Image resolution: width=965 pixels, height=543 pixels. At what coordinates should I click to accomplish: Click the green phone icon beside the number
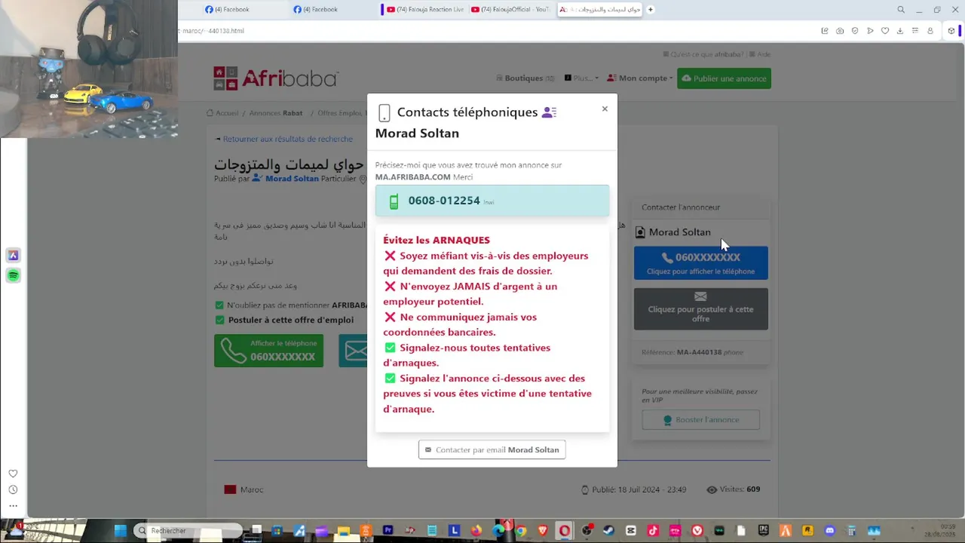tap(394, 201)
